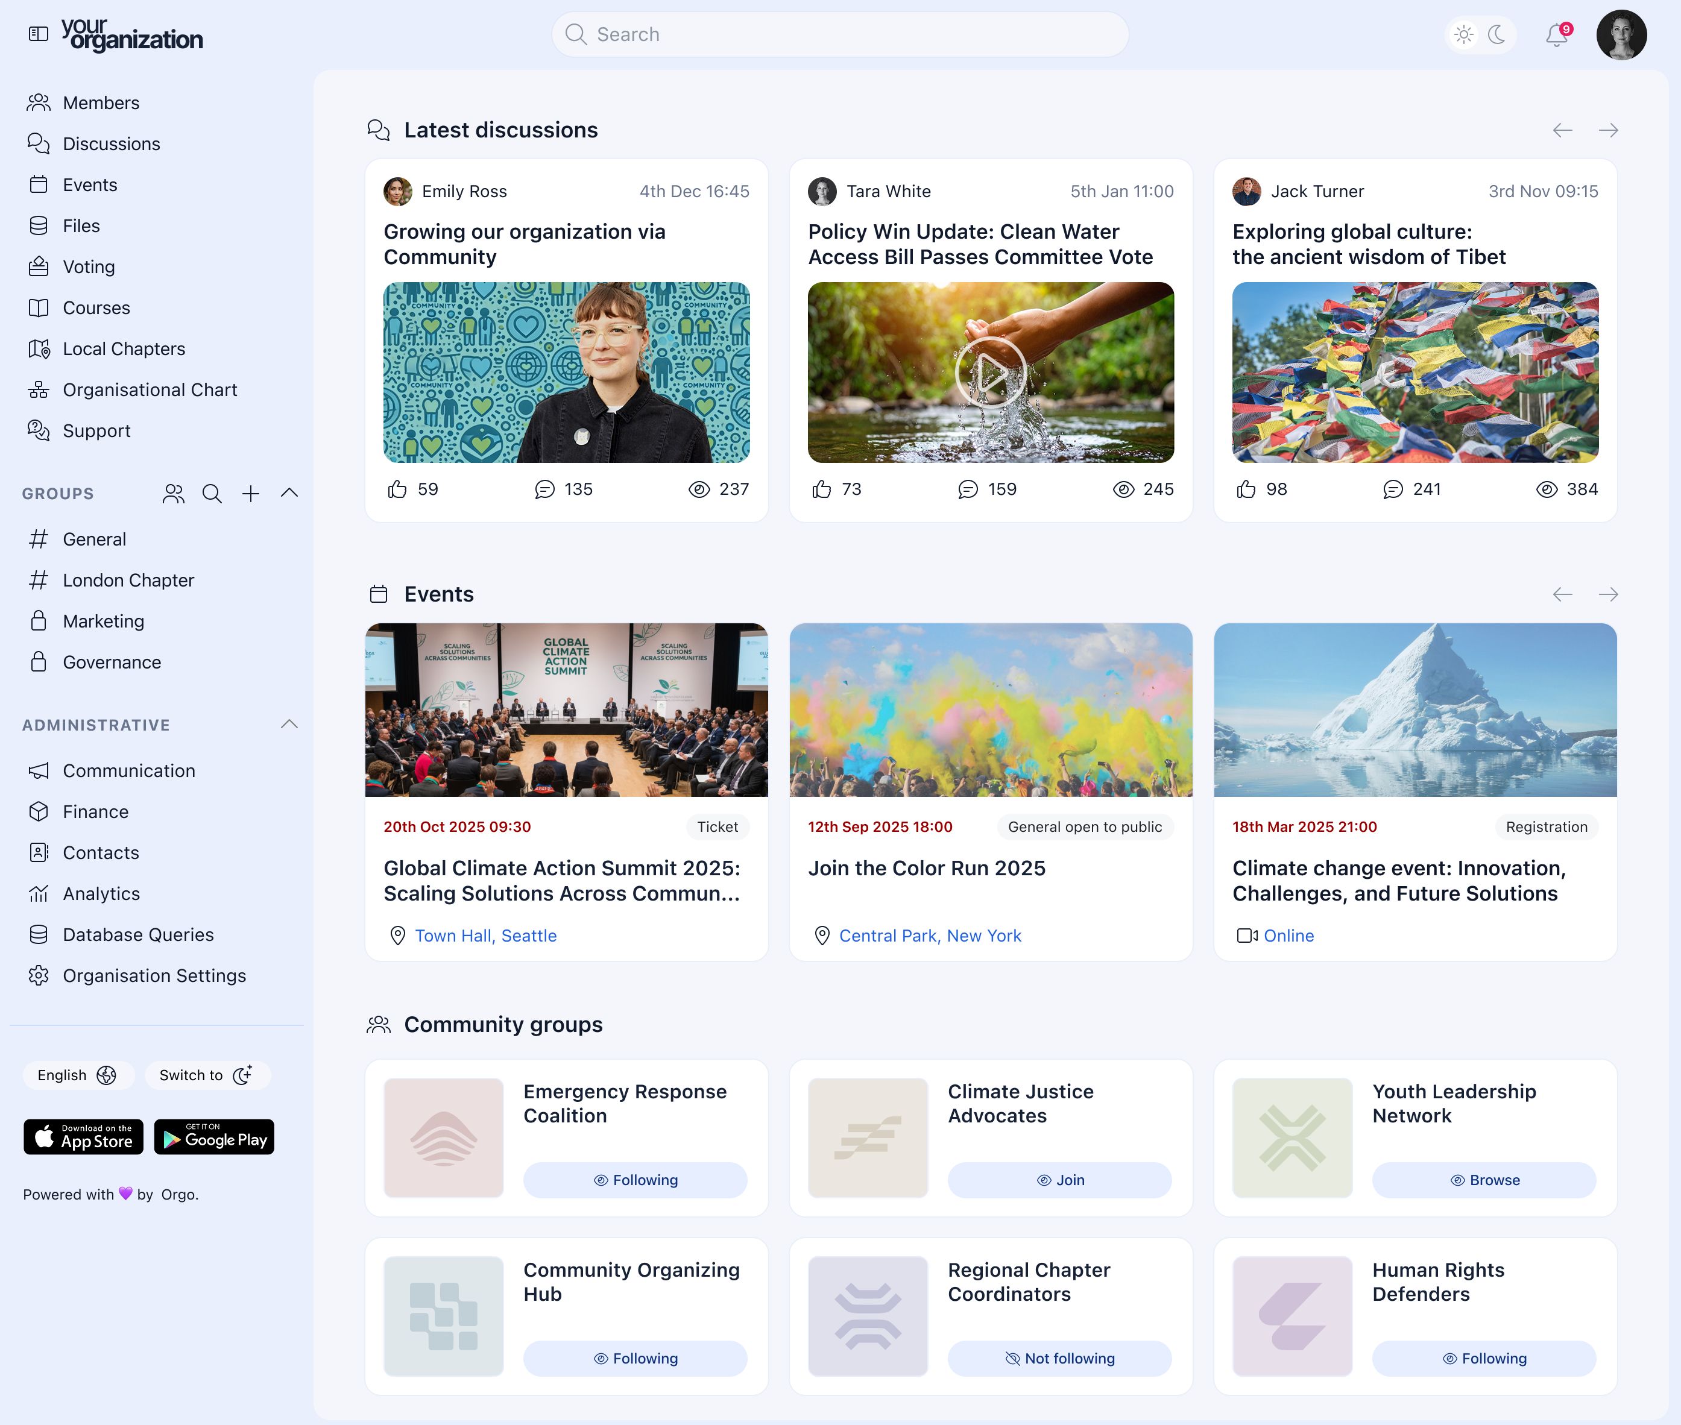Open Analytics under Administrative
Screen dimensions: 1681x1425
tap(102, 893)
